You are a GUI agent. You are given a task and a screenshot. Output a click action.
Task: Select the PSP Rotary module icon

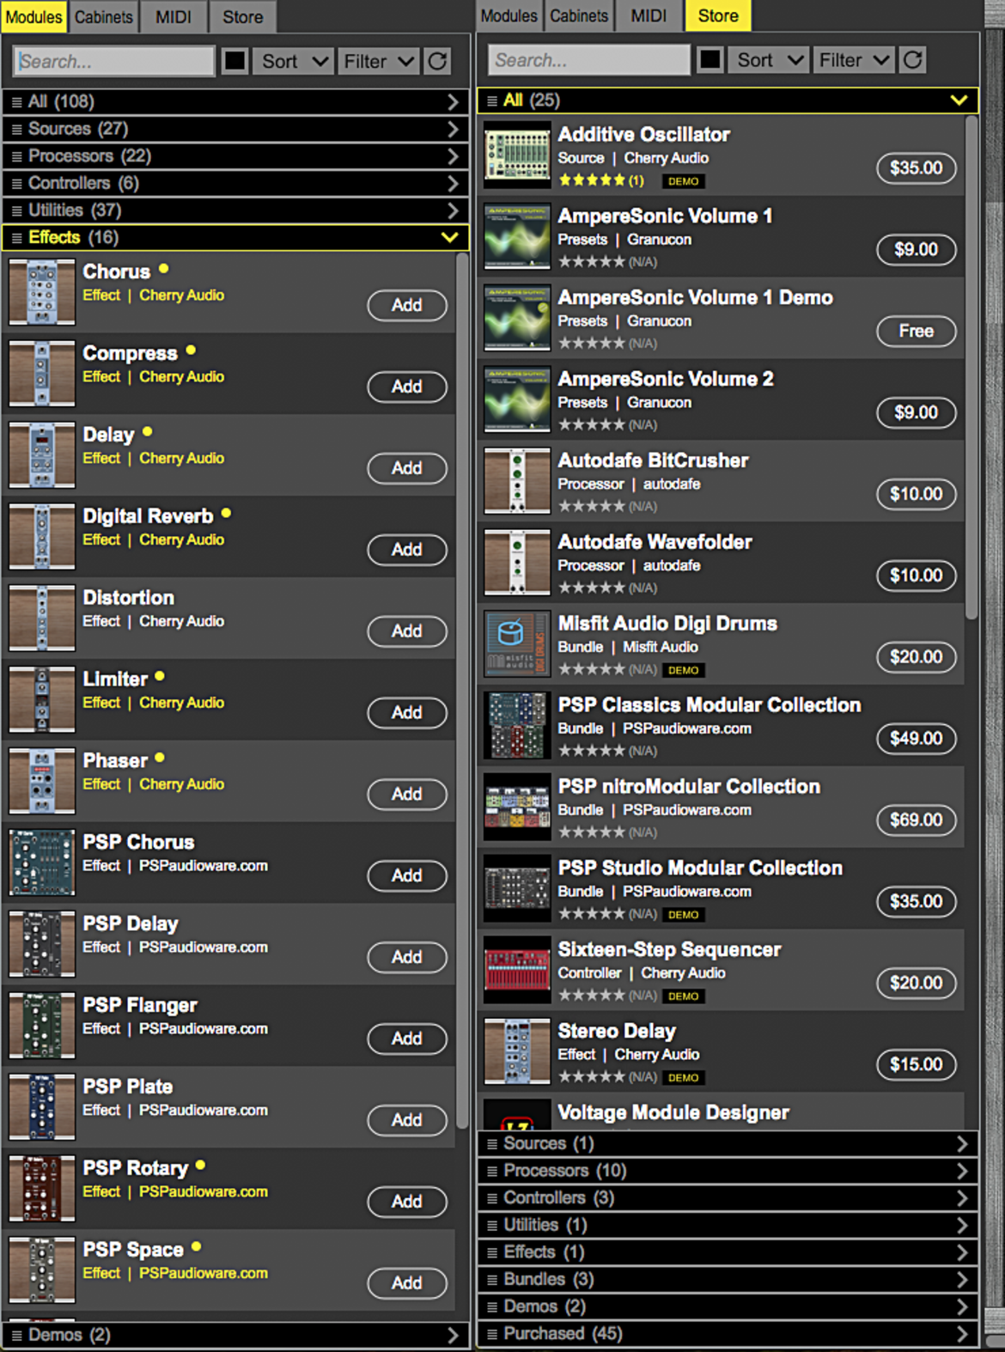(x=42, y=1190)
